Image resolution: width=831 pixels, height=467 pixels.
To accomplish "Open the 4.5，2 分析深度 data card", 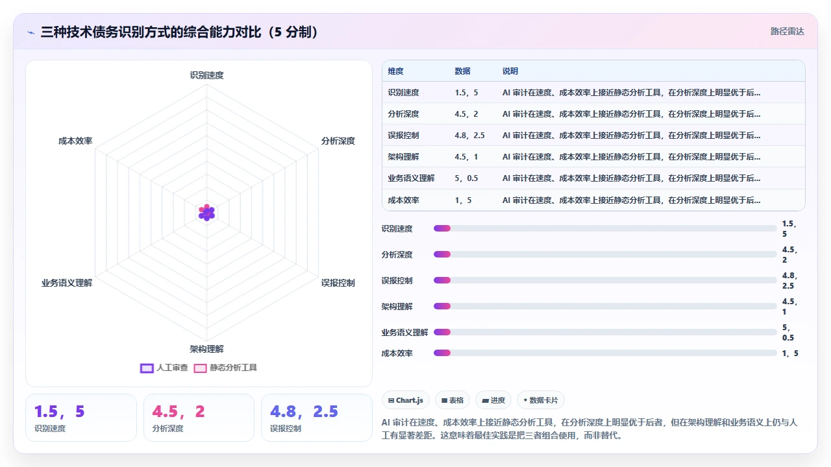I will pyautogui.click(x=199, y=418).
